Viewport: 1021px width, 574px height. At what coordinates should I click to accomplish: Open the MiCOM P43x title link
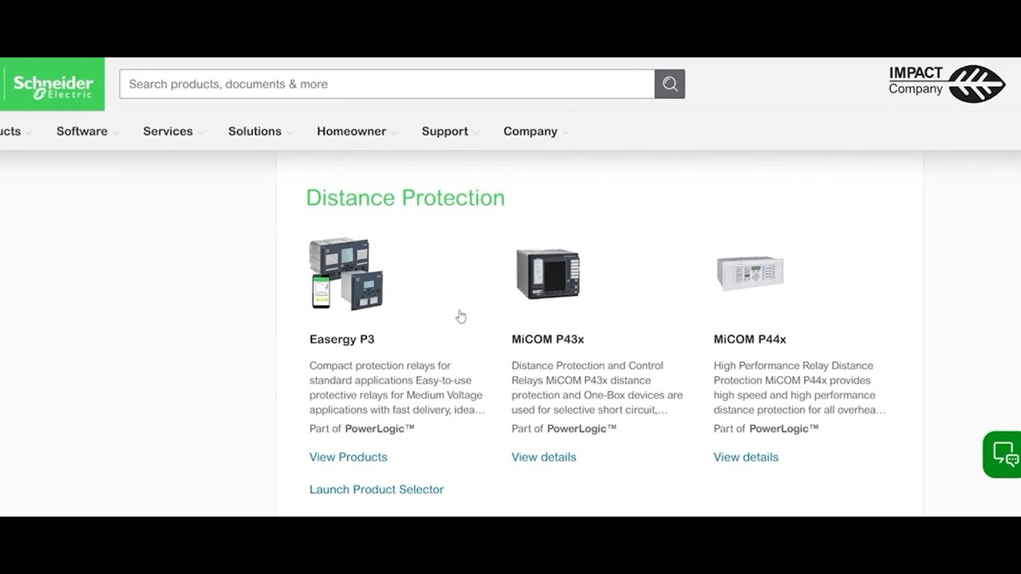point(548,339)
